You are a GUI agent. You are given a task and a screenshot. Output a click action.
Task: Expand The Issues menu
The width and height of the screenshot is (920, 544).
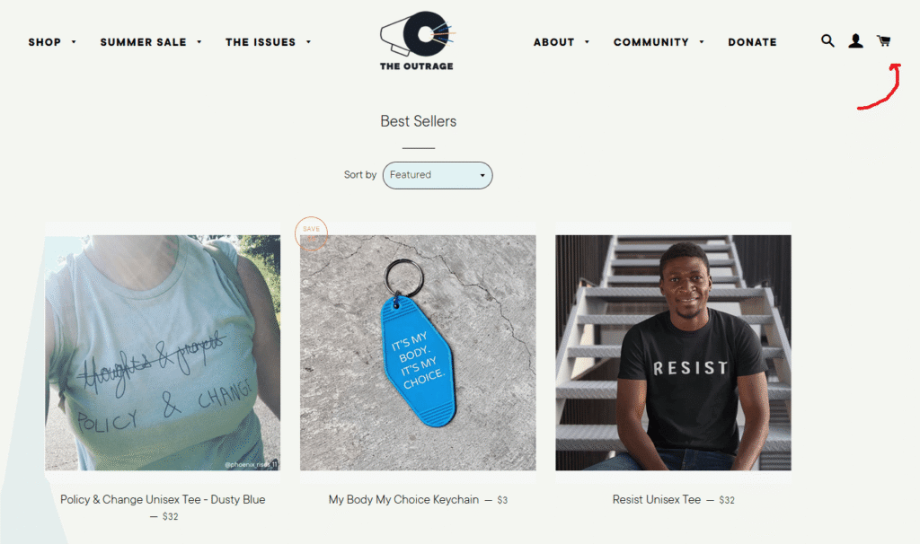coord(268,42)
